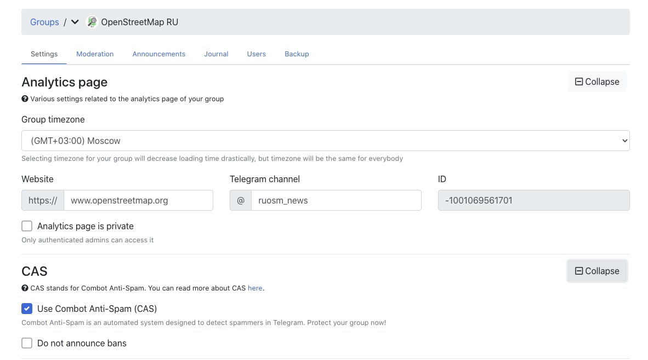The height and width of the screenshot is (360, 648).
Task: Click the @ prefix on Telegram channel
Action: point(241,200)
